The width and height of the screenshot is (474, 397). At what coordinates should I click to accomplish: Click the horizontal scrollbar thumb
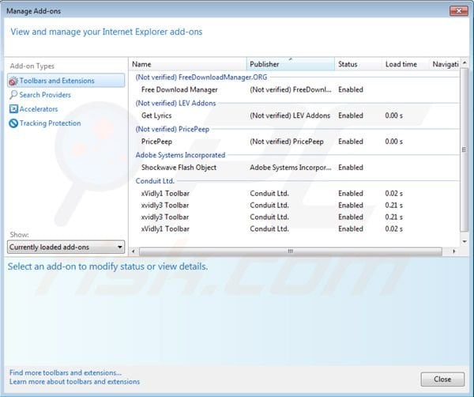tap(291, 251)
